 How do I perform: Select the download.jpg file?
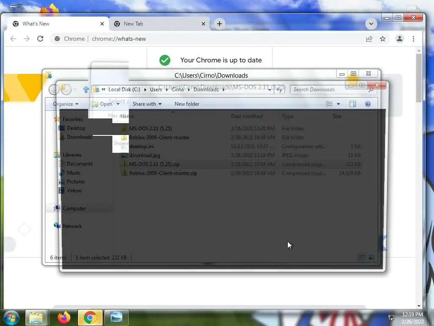145,155
